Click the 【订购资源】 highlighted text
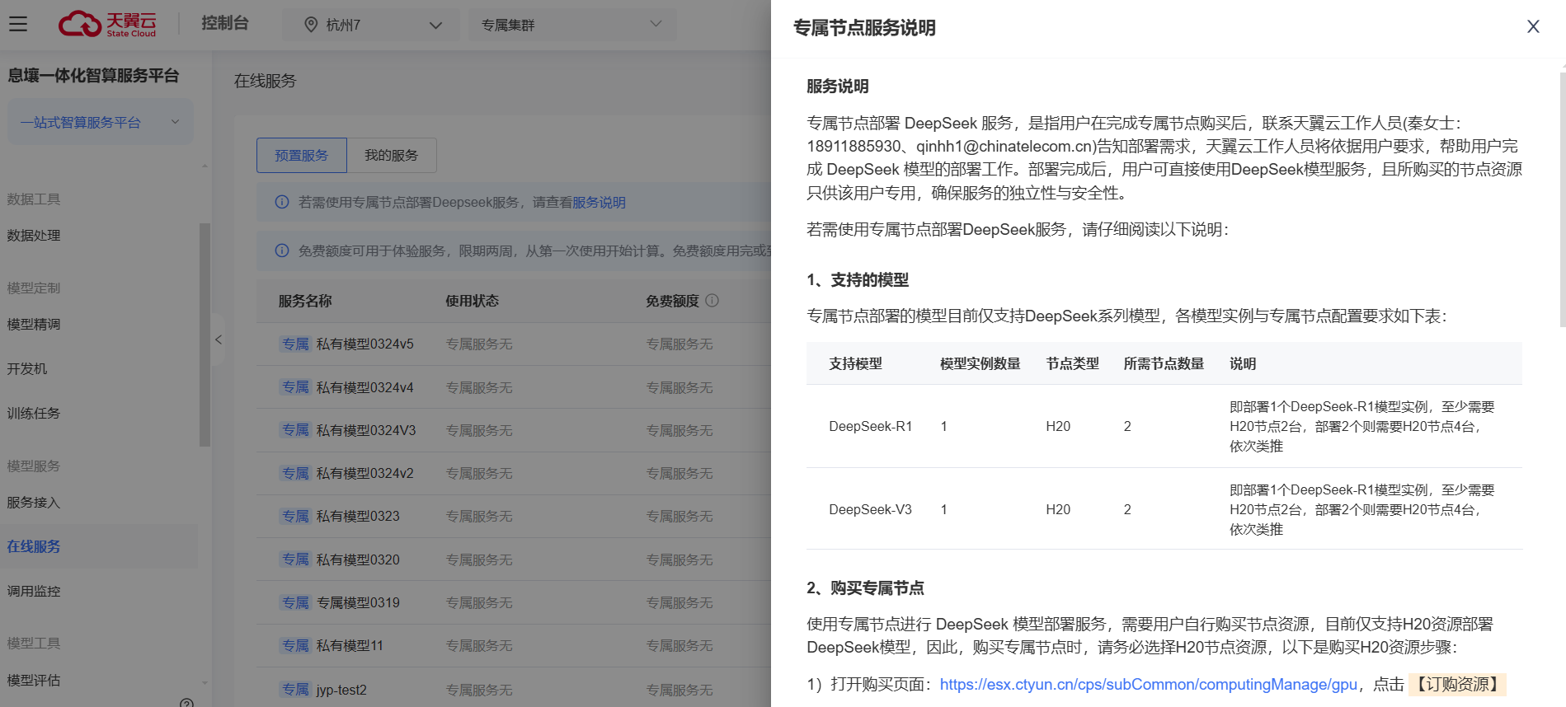 pos(1458,685)
